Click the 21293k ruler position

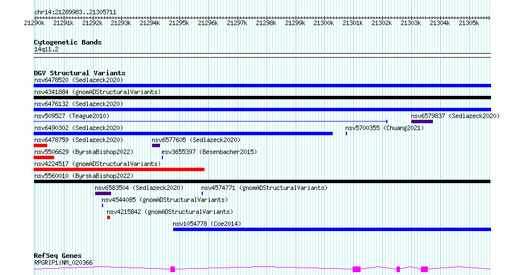121,23
